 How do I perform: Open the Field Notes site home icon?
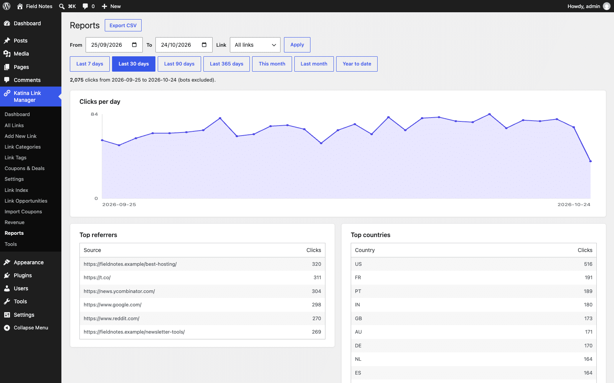(20, 6)
